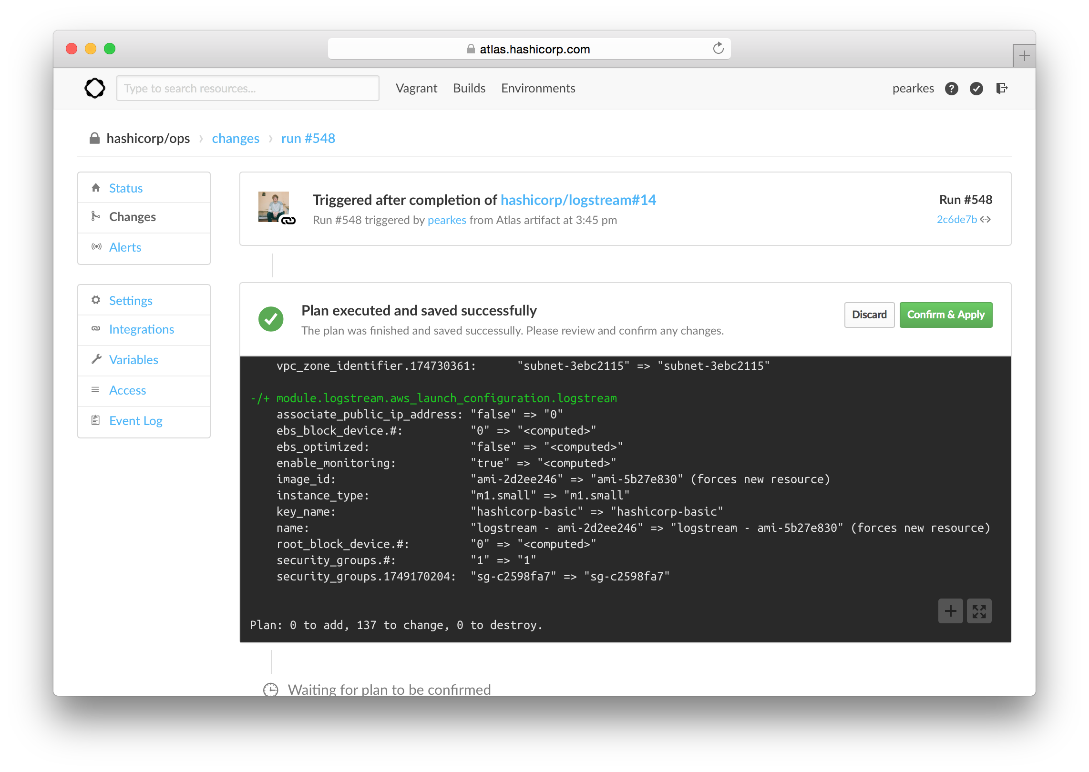Click the vpc_zone_identifier.174730361 log line
Viewport: 1089px width, 772px height.
pos(523,366)
